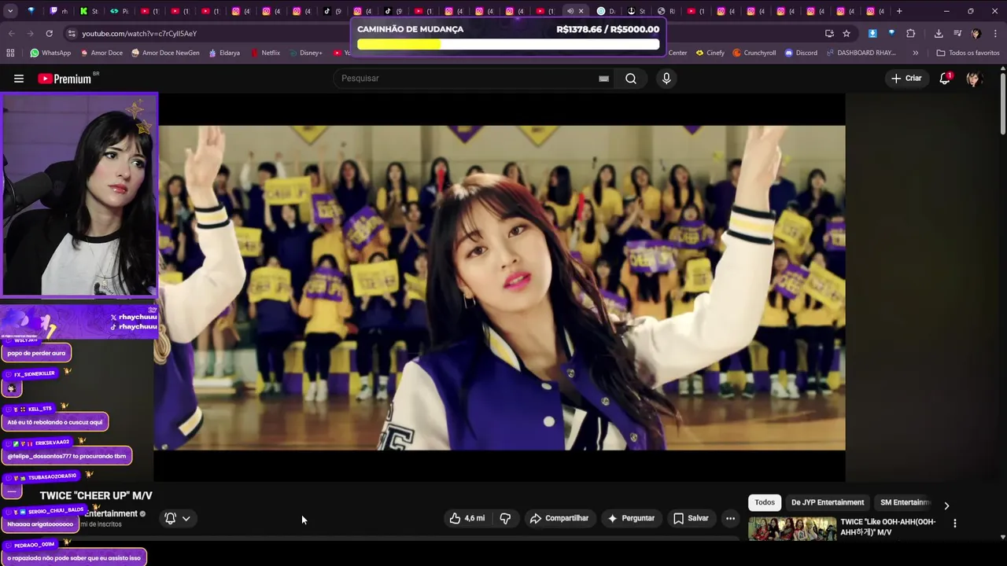Open the browser downloads icon

(x=939, y=34)
